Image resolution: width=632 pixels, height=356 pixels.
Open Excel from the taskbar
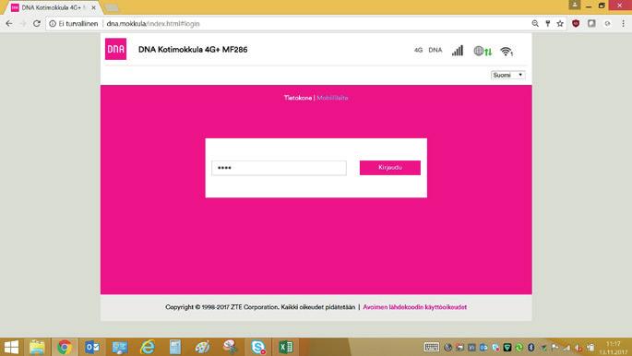tap(286, 347)
